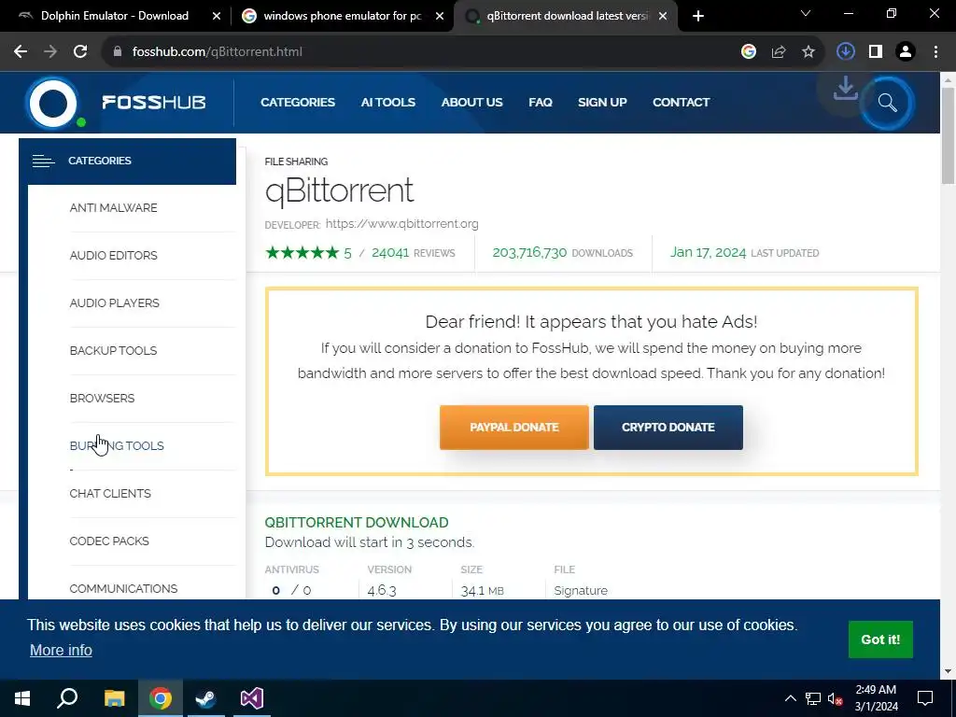Click the Google icon in the address bar

click(749, 52)
